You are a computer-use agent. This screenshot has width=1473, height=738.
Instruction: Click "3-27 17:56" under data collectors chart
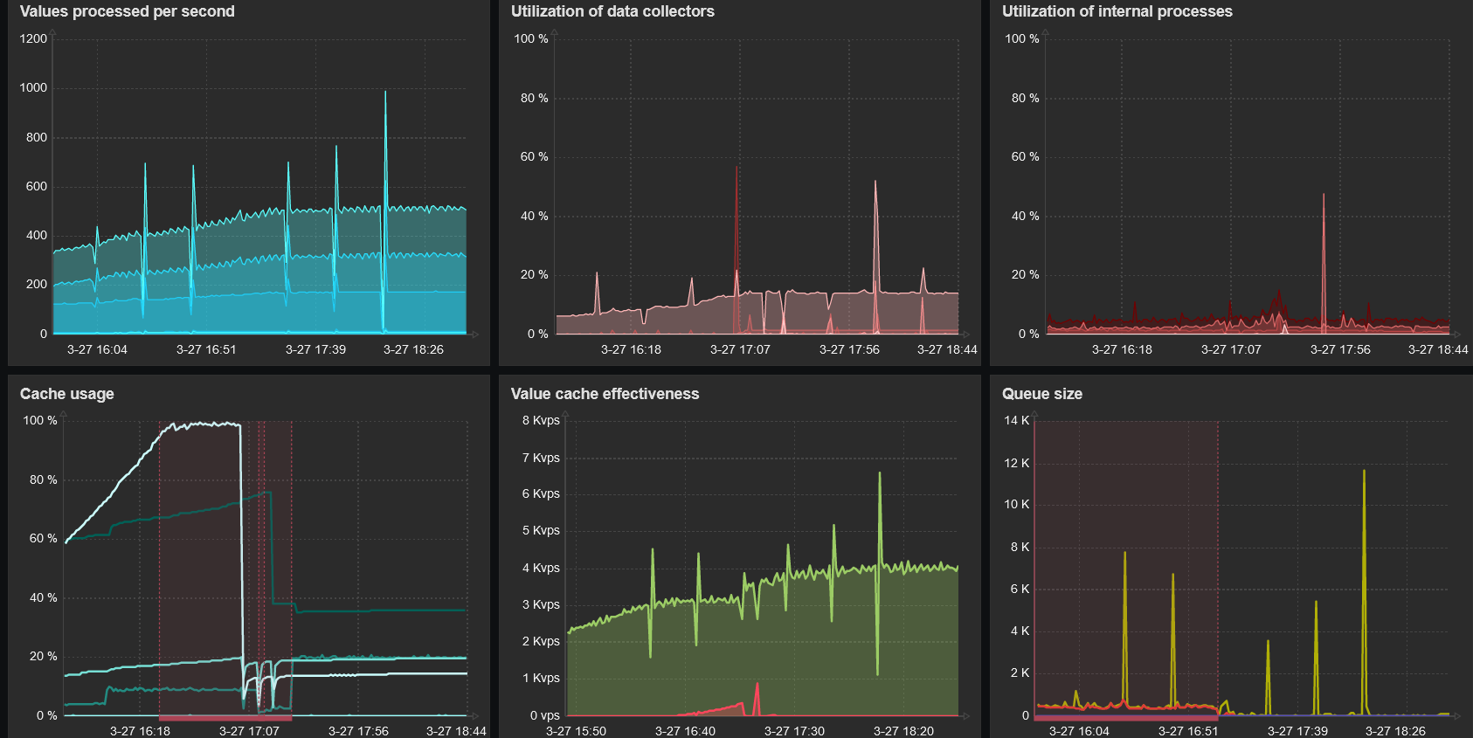tap(849, 349)
